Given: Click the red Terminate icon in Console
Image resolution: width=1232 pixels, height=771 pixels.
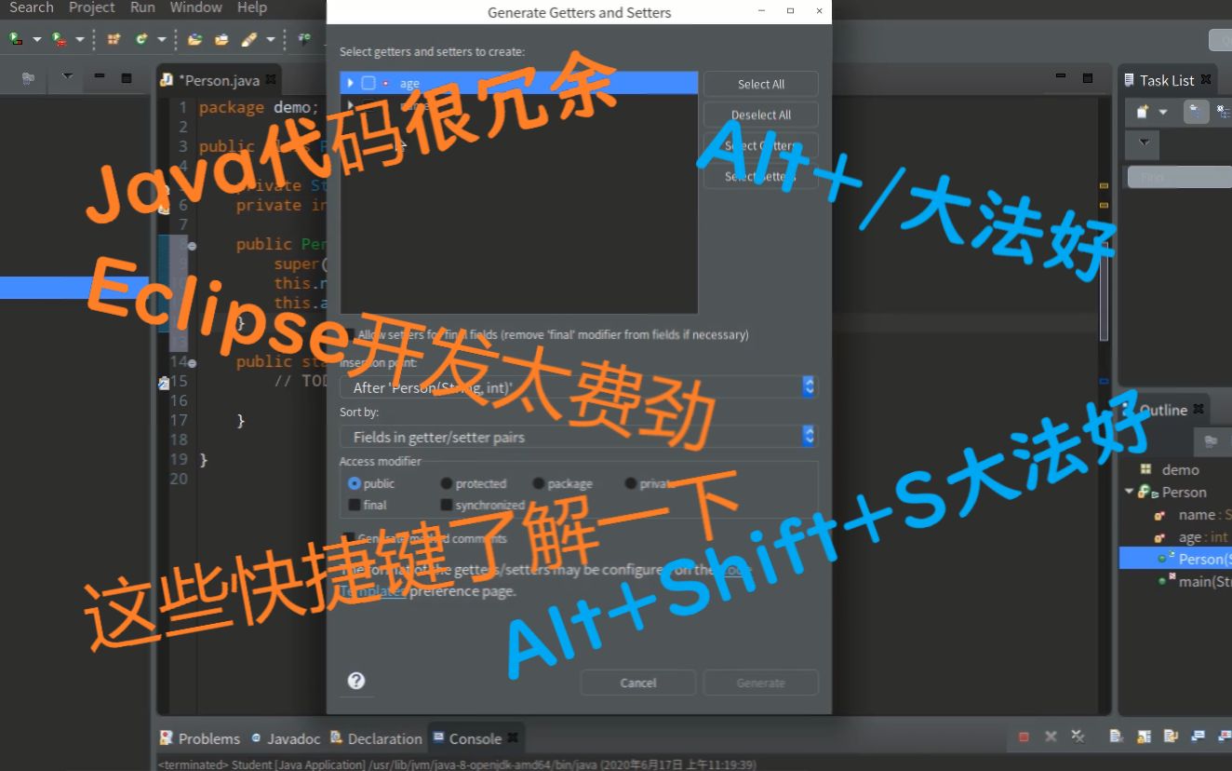Looking at the screenshot, I should [1024, 737].
